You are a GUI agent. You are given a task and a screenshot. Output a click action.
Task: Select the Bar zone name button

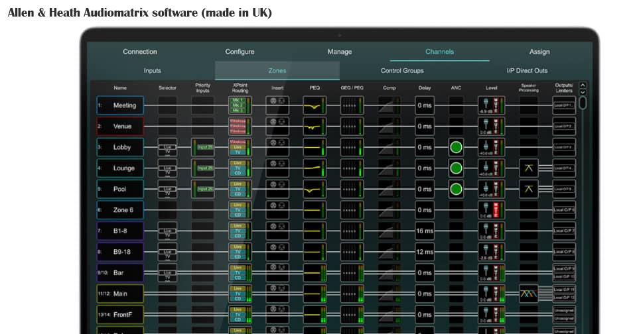[x=120, y=273]
